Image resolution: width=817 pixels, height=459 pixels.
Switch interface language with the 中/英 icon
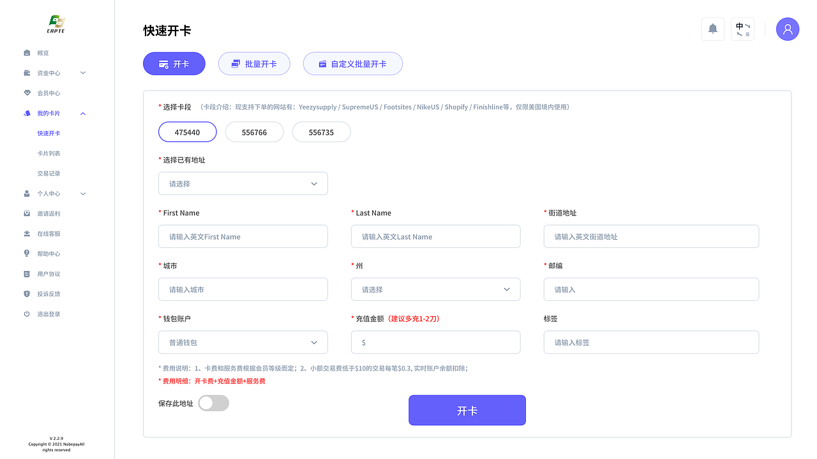742,29
